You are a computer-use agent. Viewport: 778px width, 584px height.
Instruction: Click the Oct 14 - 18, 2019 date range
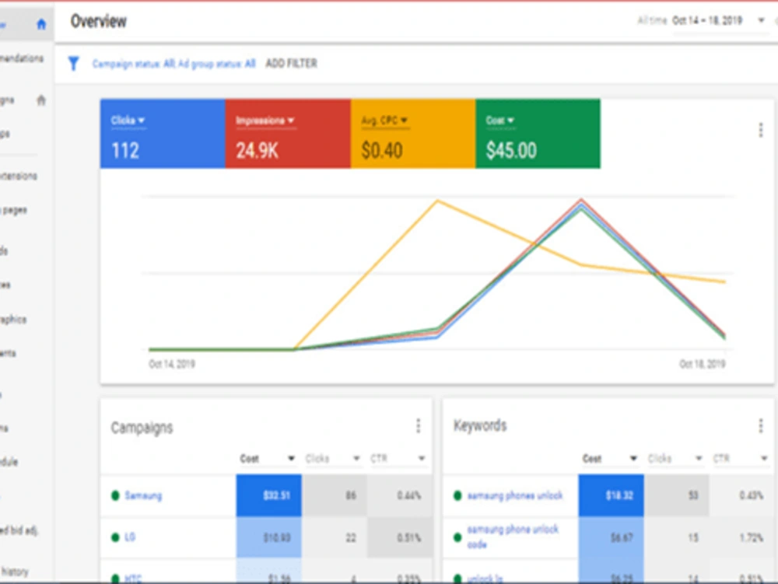[707, 20]
